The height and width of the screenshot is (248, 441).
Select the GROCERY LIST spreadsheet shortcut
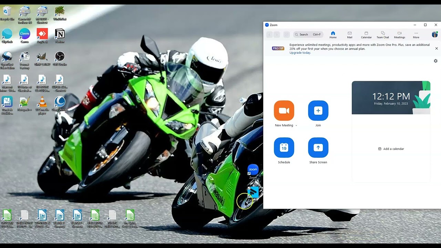coord(7,219)
